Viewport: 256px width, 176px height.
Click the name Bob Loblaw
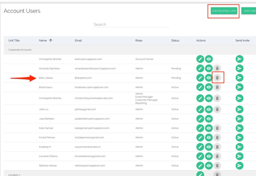46,78
